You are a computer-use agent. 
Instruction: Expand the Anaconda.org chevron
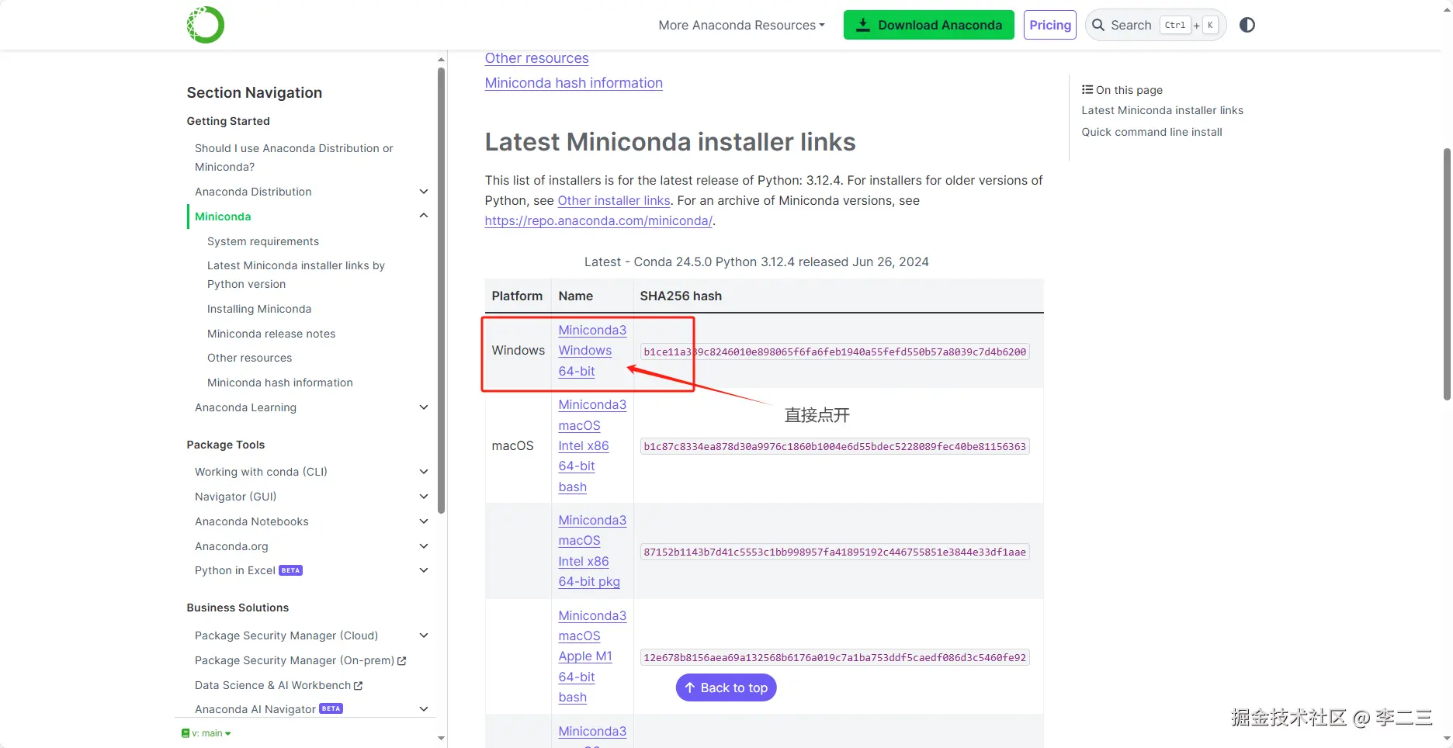point(424,546)
